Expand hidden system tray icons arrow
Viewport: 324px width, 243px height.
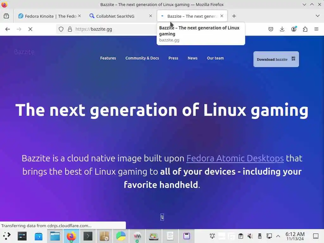coord(278,236)
